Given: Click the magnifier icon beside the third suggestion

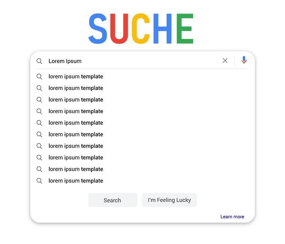Looking at the screenshot, I should pos(39,100).
